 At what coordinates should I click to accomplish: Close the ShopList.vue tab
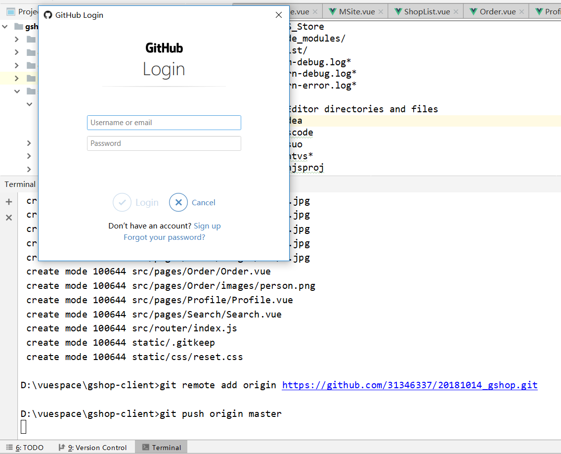pyautogui.click(x=456, y=12)
